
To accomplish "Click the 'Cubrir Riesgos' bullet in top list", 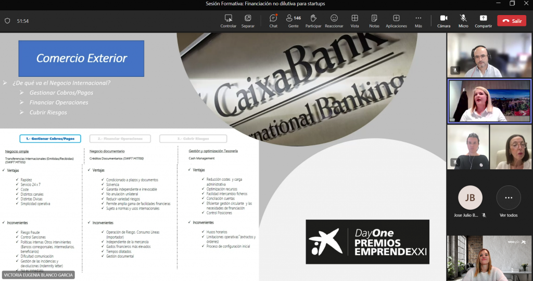I will [x=48, y=112].
